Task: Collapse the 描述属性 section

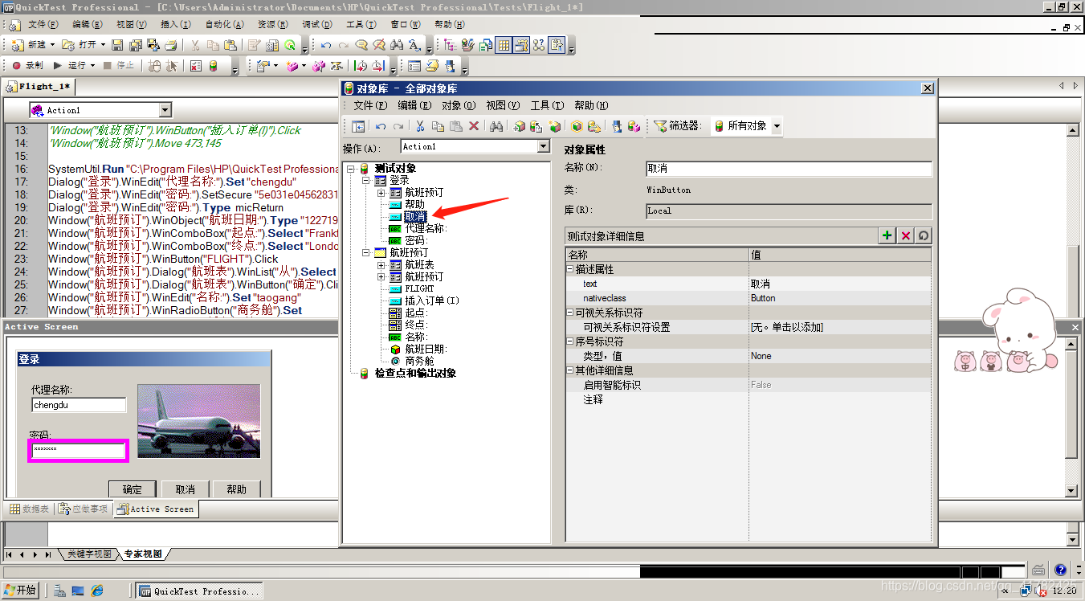Action: (570, 269)
